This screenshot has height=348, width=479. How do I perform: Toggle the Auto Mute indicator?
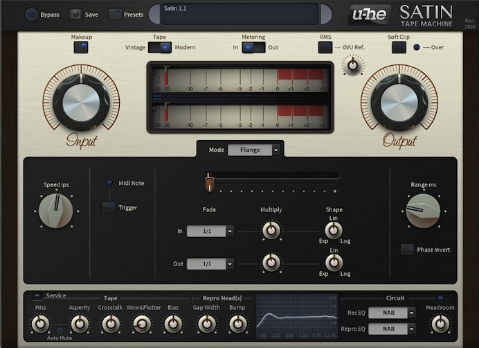coord(60,331)
